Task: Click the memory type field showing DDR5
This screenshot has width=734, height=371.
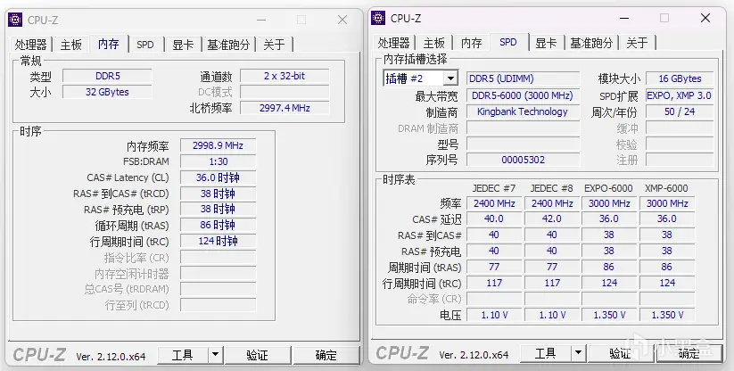Action: click(107, 76)
